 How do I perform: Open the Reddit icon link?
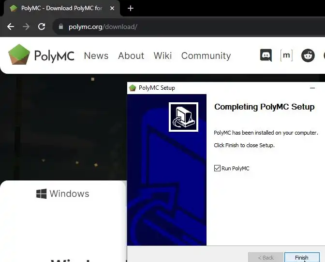[x=308, y=55]
